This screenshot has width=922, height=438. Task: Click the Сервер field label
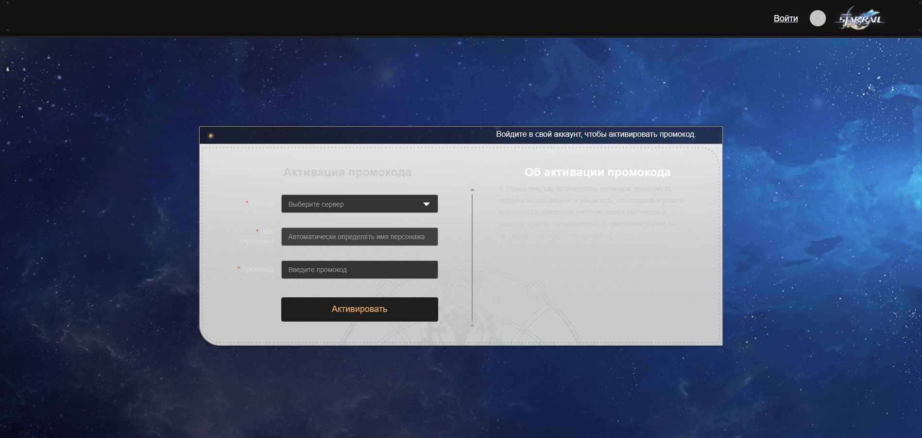pos(262,203)
